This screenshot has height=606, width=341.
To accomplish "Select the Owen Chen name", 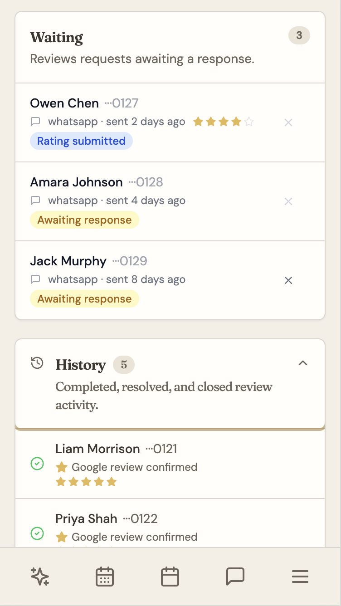I will pyautogui.click(x=64, y=103).
